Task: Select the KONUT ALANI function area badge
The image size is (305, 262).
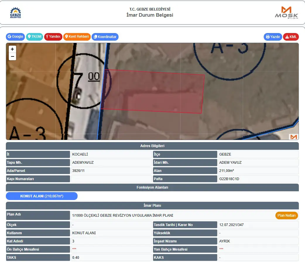Action: coord(42,196)
